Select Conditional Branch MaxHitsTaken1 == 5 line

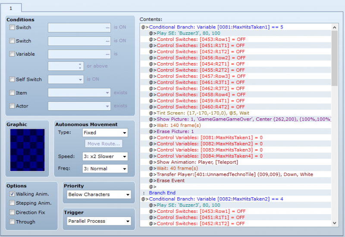pyautogui.click(x=236, y=27)
